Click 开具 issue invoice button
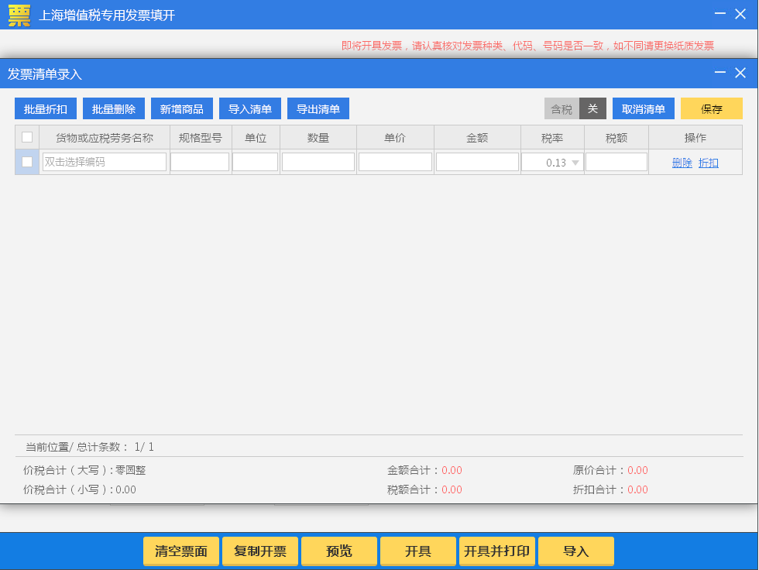The height and width of the screenshot is (570, 759). (417, 551)
